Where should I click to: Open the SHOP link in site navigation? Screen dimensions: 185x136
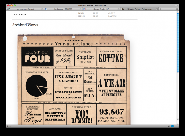point(96,13)
